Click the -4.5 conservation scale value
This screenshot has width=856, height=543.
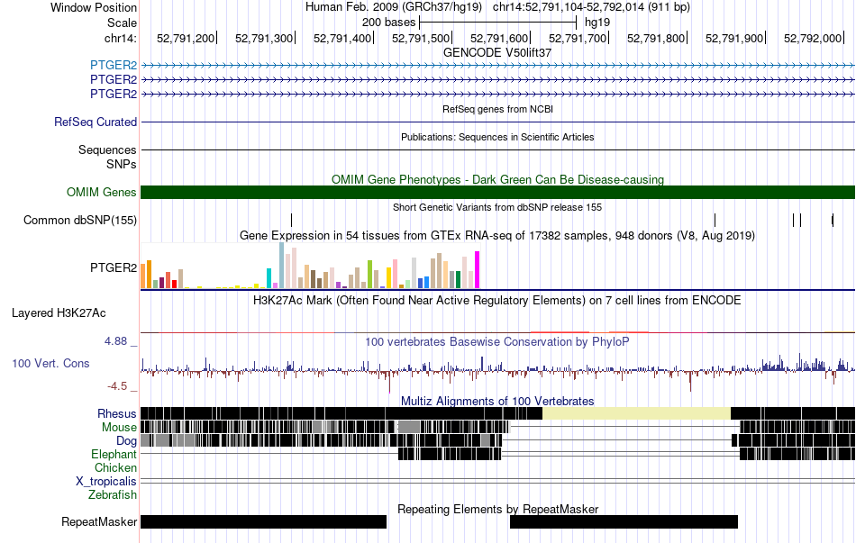tap(117, 386)
